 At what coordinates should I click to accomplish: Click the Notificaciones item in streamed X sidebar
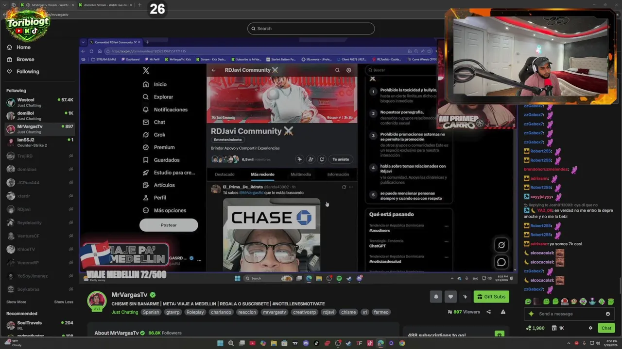pyautogui.click(x=165, y=110)
